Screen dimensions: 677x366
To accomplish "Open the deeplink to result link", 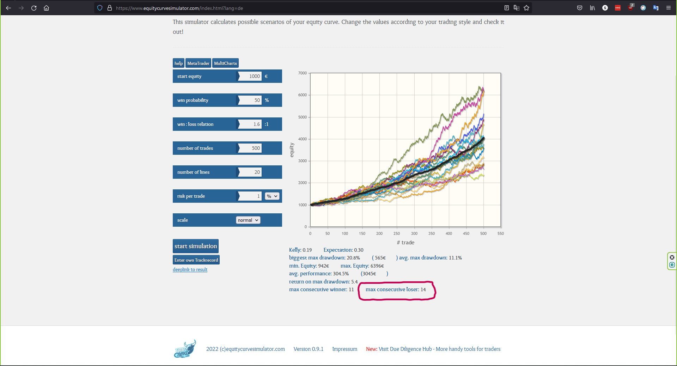I will (190, 269).
